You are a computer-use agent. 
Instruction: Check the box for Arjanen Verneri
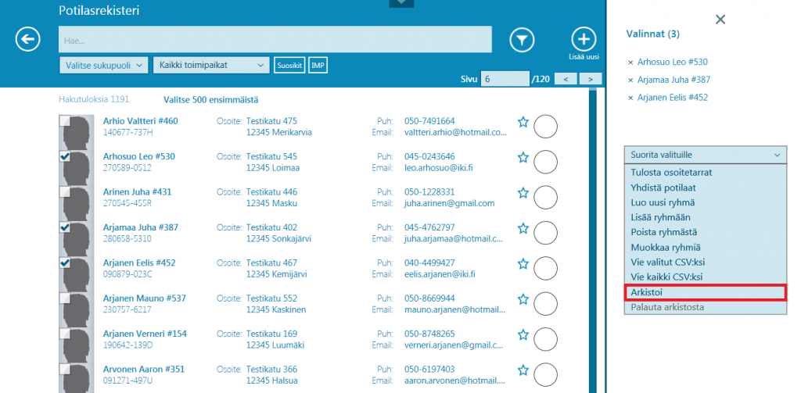[65, 334]
